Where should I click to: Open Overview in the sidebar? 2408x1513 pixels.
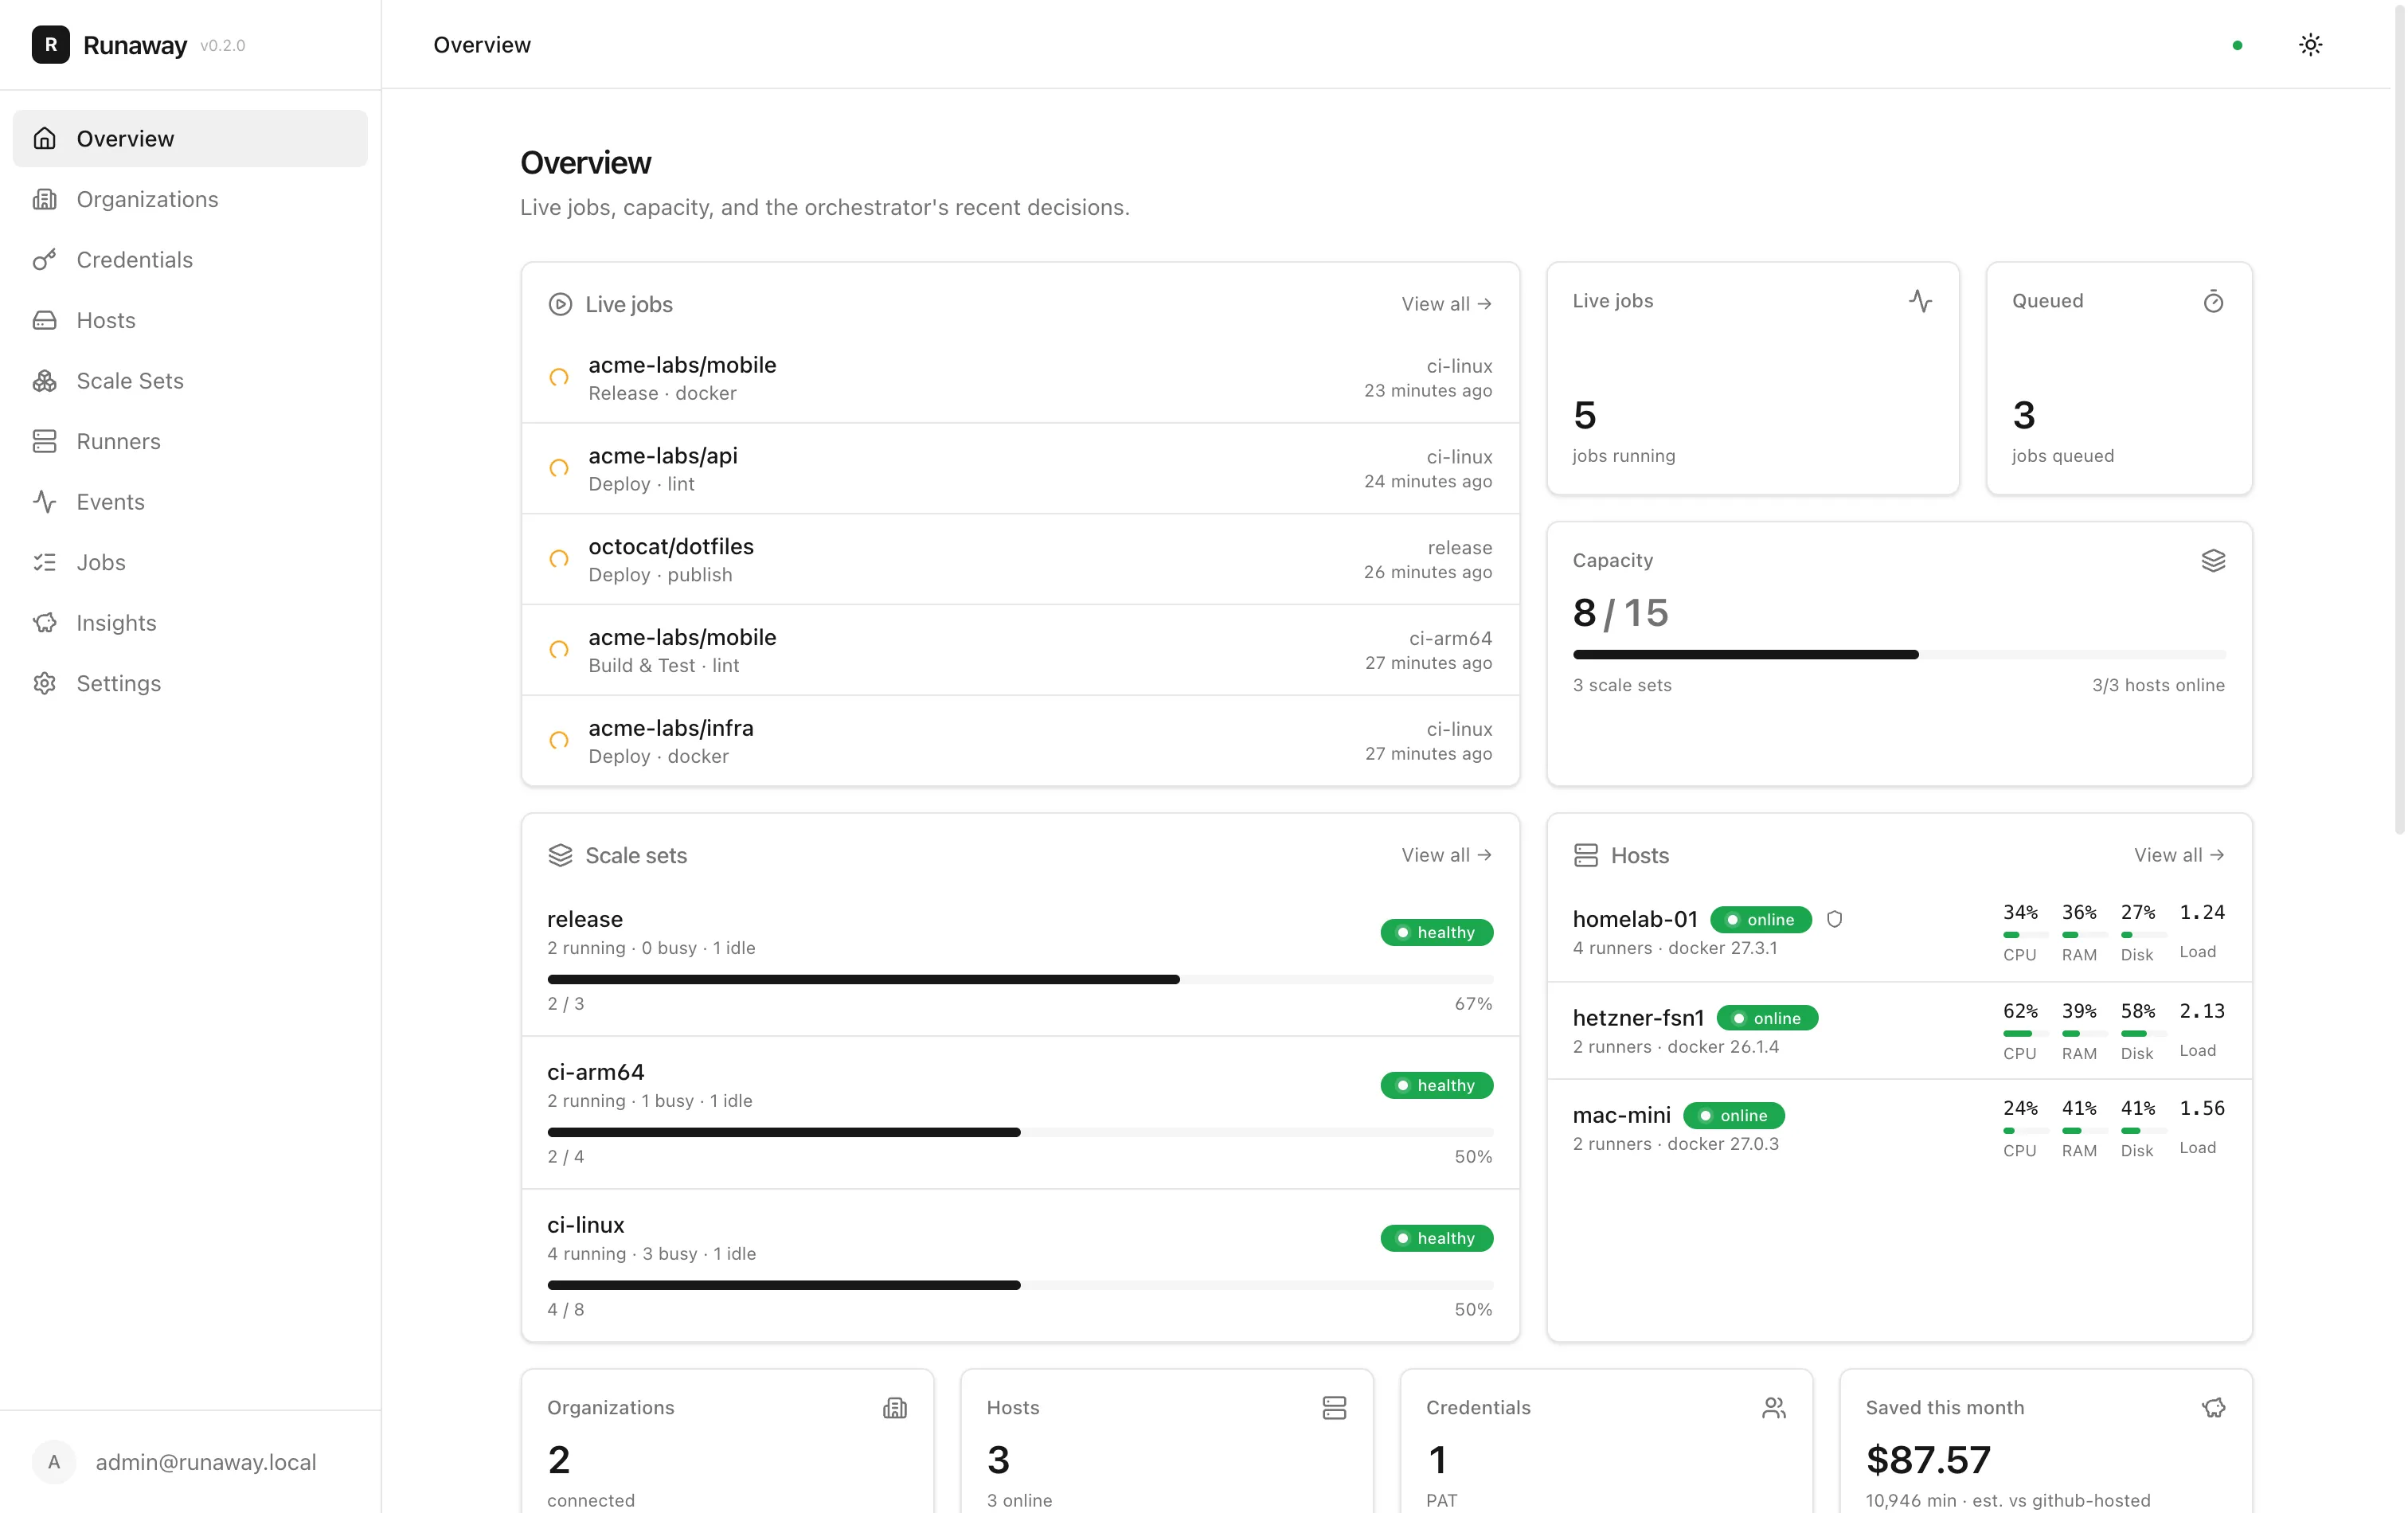click(x=190, y=138)
